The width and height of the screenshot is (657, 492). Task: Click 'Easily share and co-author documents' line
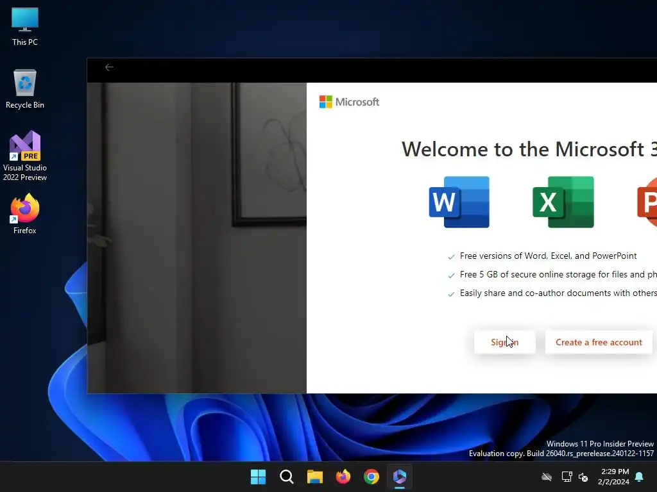(558, 293)
